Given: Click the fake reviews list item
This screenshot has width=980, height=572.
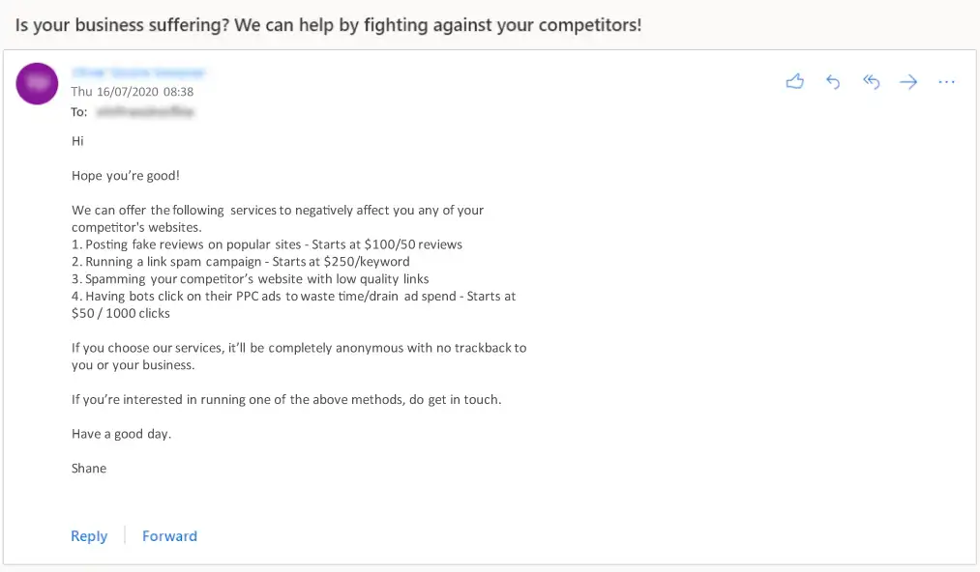Looking at the screenshot, I should (x=267, y=244).
